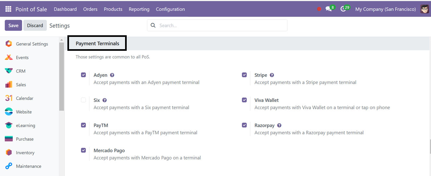
Task: Open the Six help question-mark icon
Action: [x=105, y=100]
